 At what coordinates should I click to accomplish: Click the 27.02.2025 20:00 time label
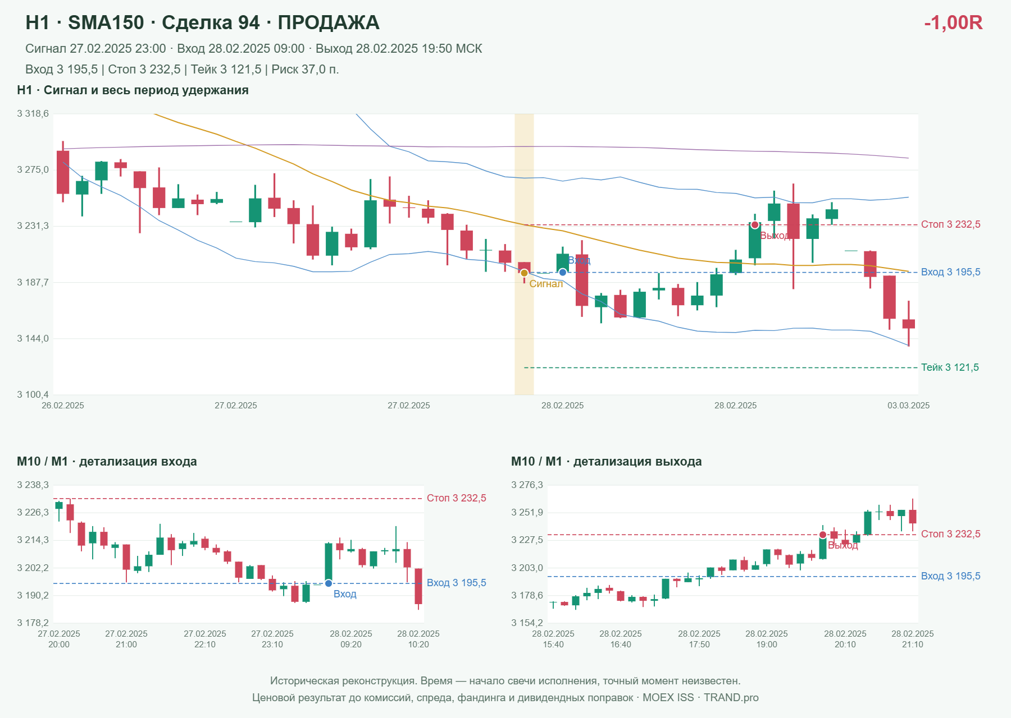pos(59,639)
